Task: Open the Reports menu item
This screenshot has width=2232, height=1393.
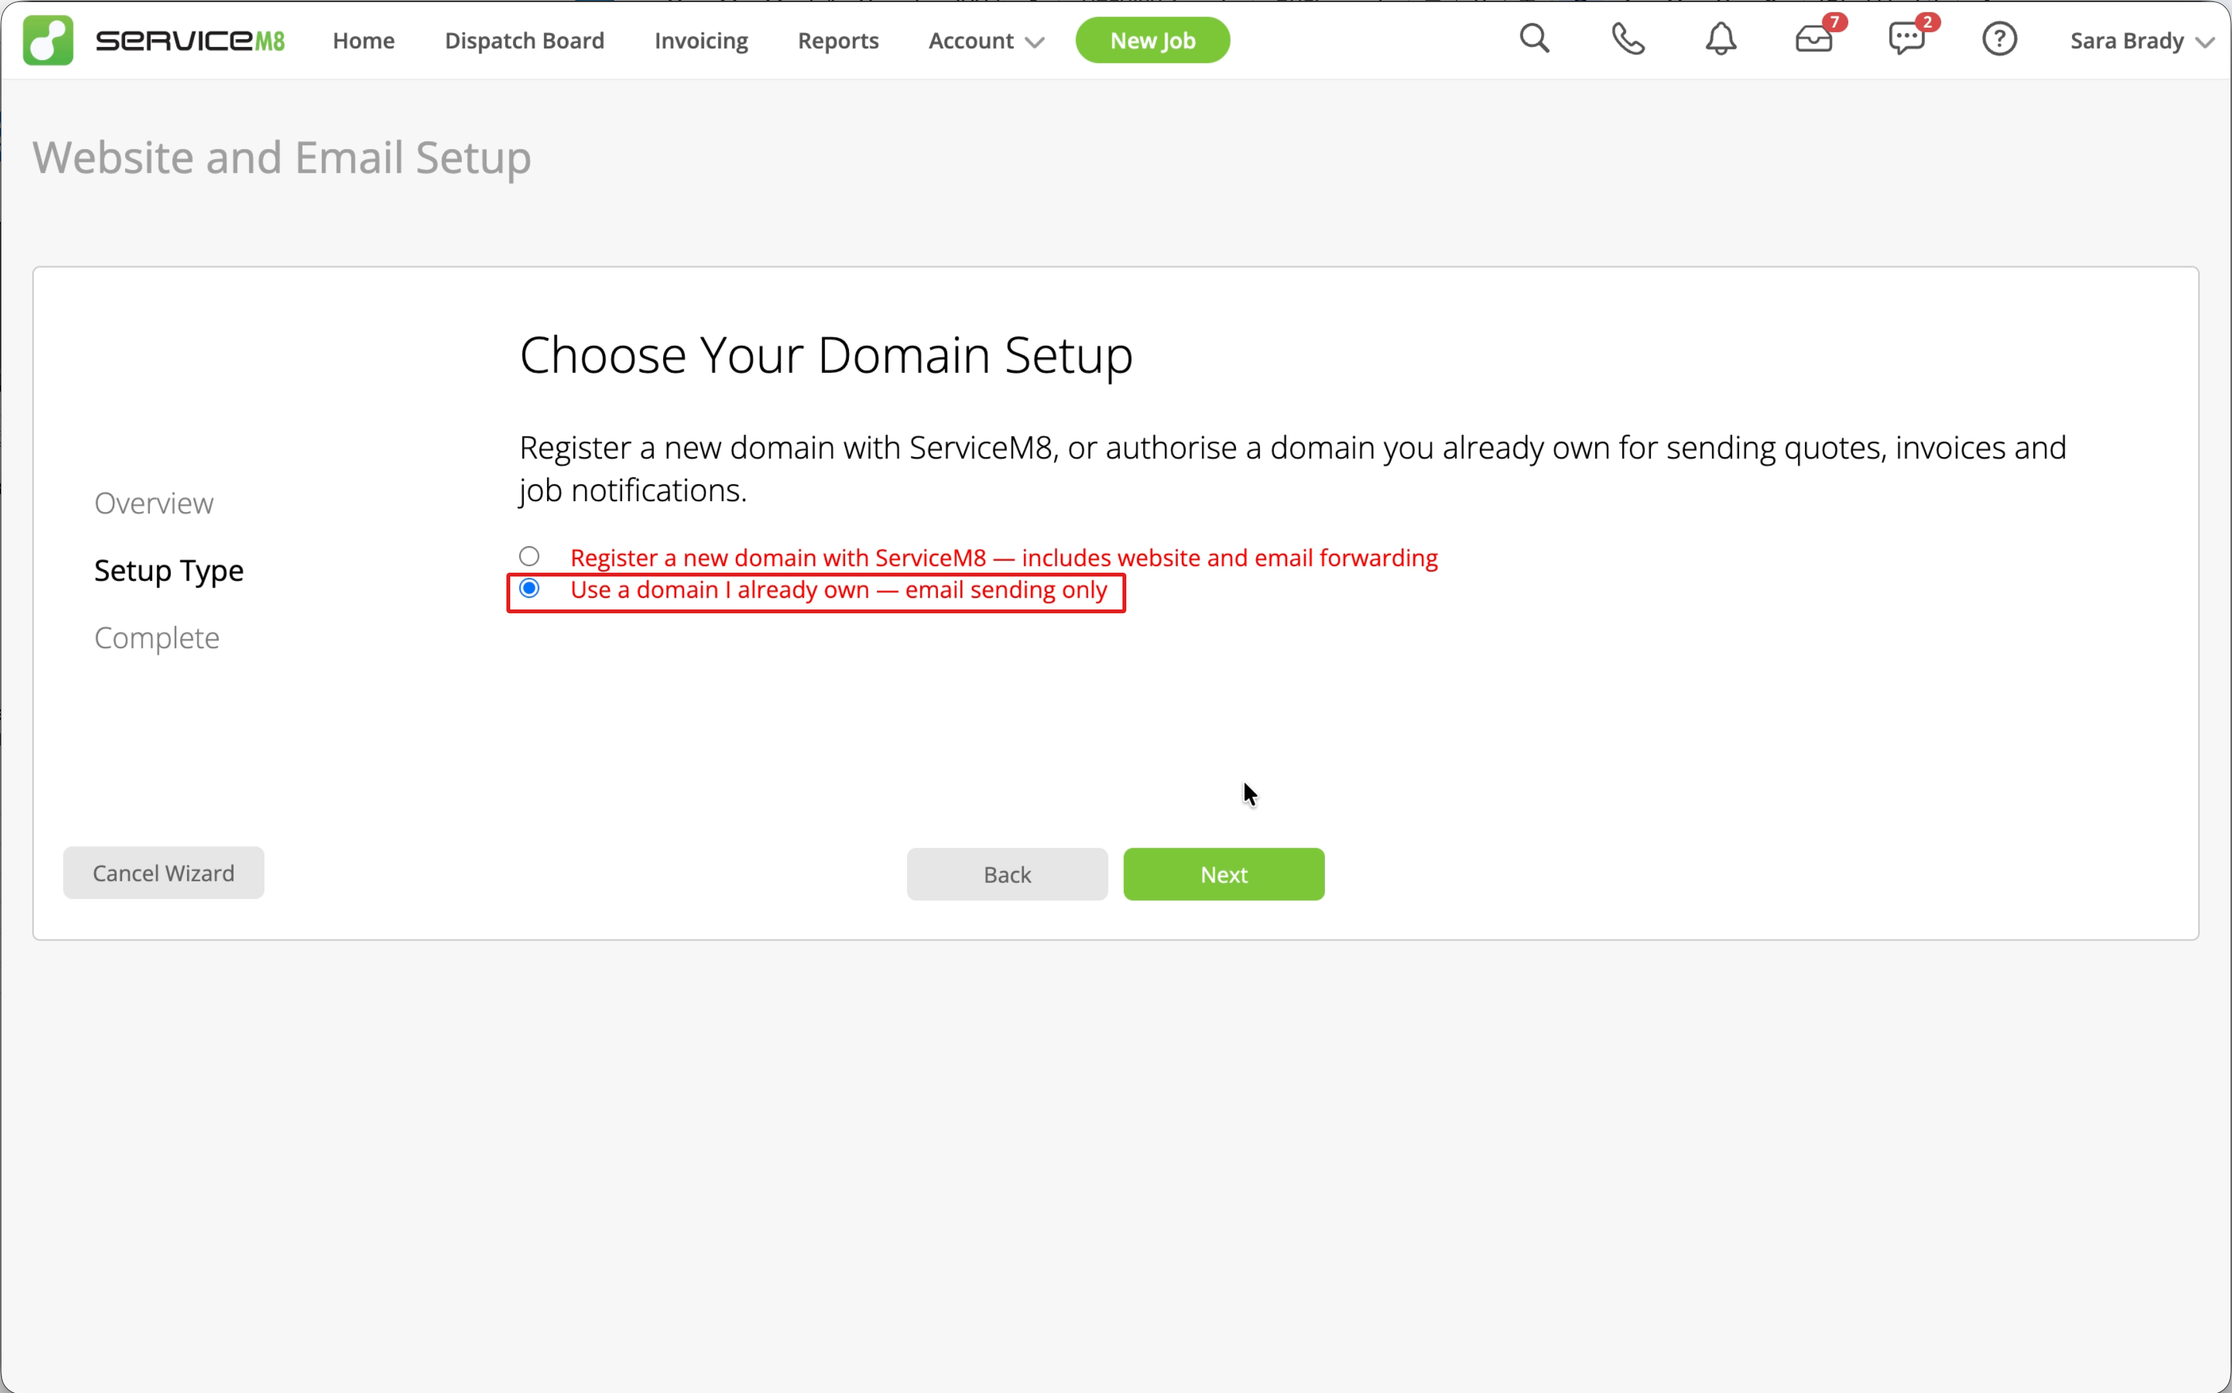Action: 839,41
